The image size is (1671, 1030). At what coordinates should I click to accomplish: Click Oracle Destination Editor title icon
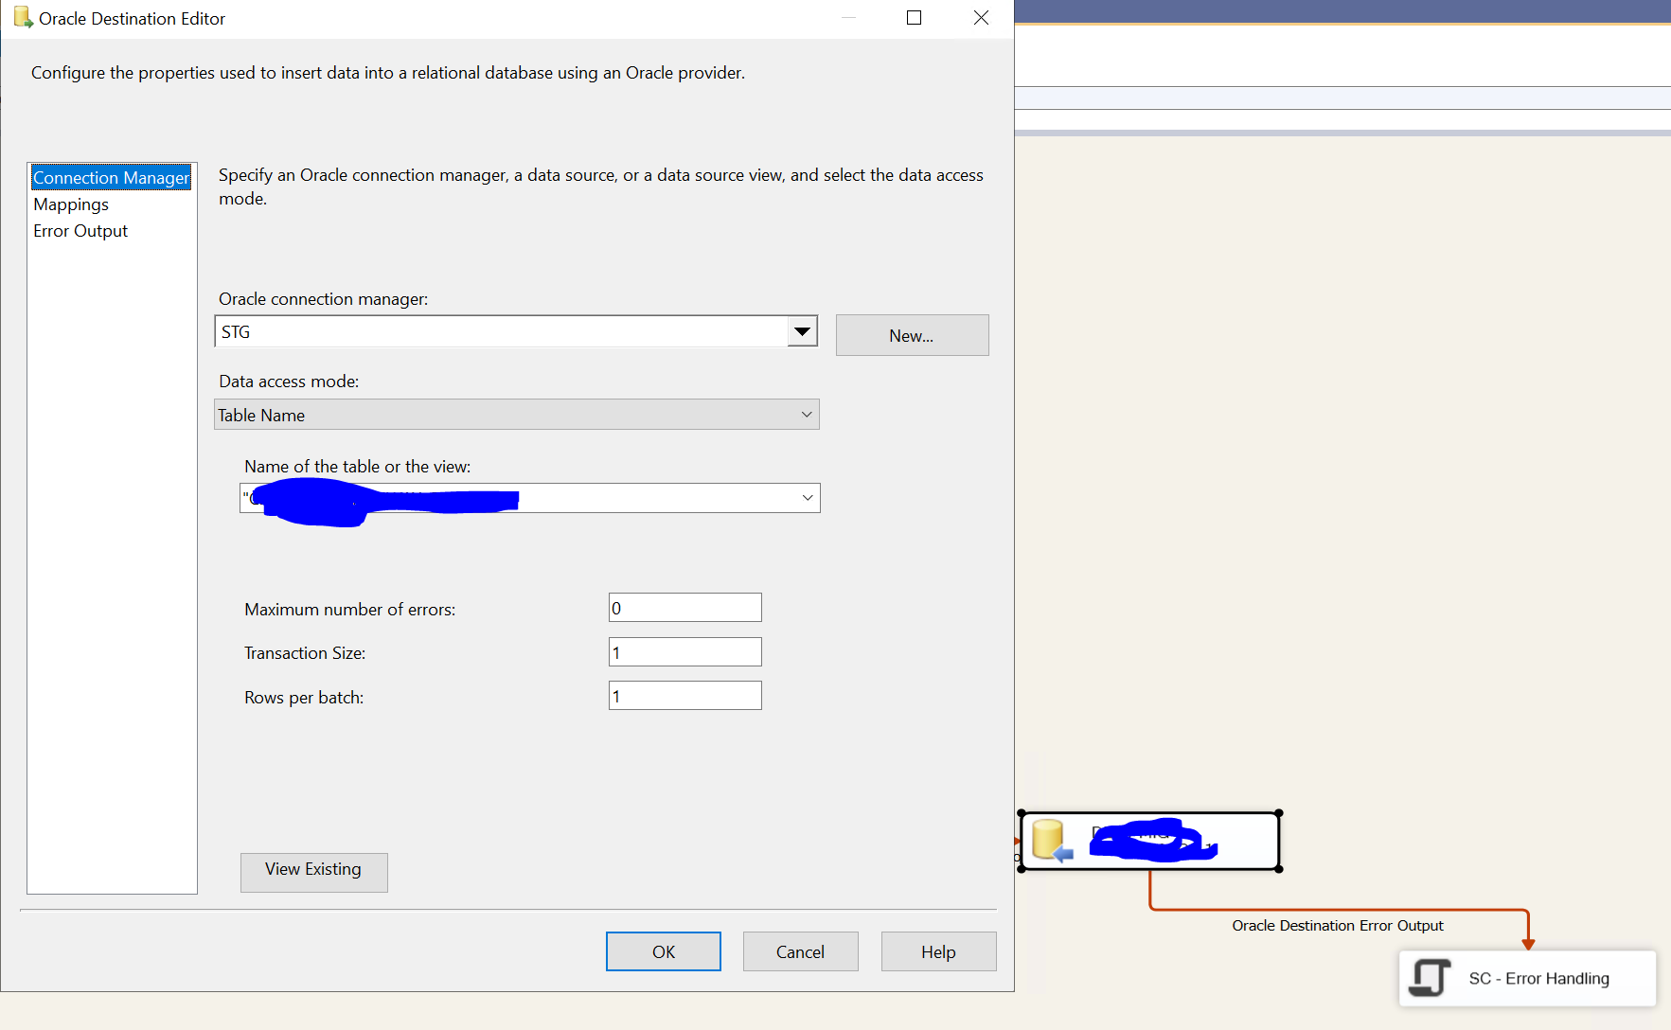point(23,17)
